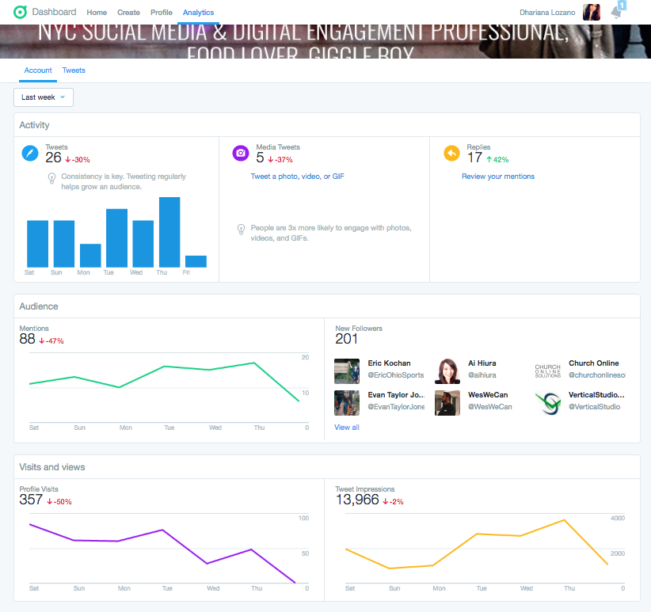Image resolution: width=651 pixels, height=612 pixels.
Task: Open the Last week date range dropdown
Action: tap(44, 97)
